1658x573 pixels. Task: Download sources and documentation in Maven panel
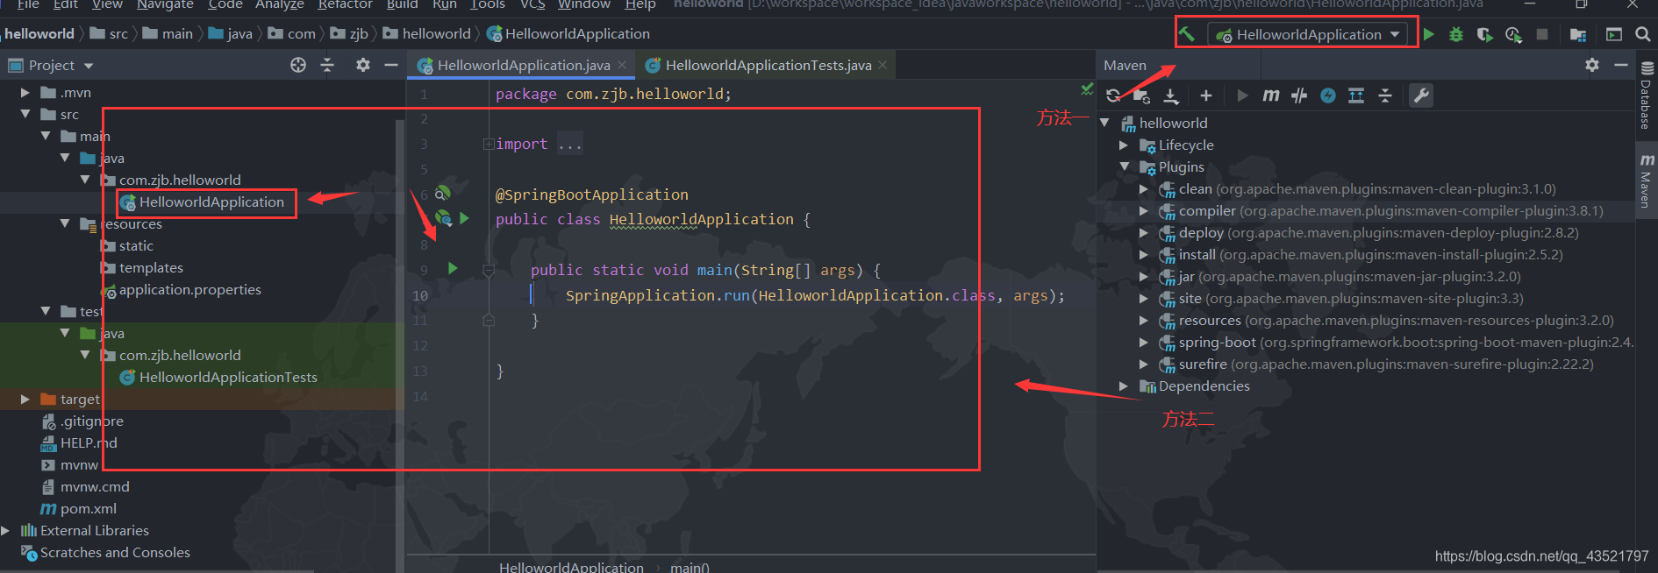point(1171,95)
